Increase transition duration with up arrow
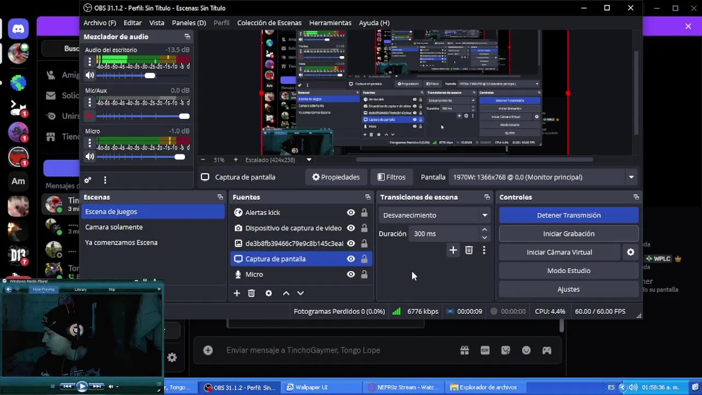The image size is (702, 395). [x=484, y=230]
